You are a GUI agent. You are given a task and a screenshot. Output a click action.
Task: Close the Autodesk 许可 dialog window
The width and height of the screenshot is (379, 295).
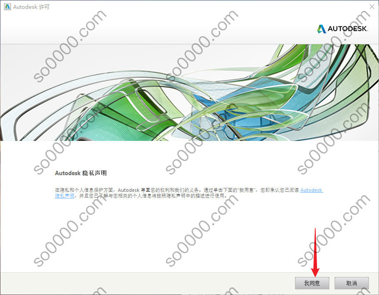tap(372, 7)
